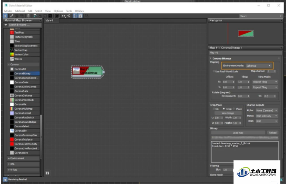Click the Lay Out All icon
Screen dimensions: 286x184
(x=63, y=16)
